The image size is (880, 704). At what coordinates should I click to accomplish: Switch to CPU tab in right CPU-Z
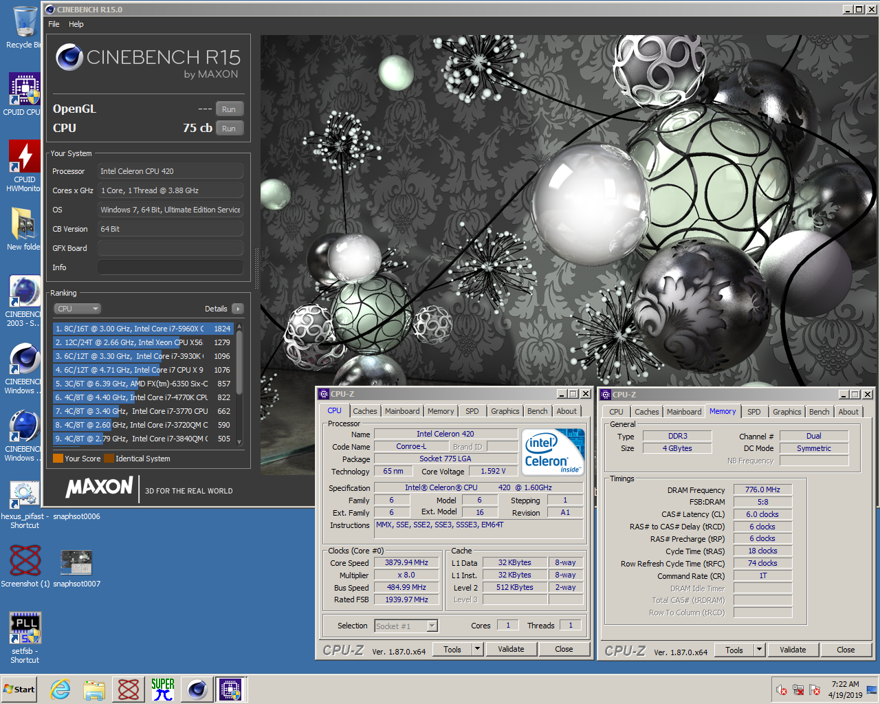(617, 412)
